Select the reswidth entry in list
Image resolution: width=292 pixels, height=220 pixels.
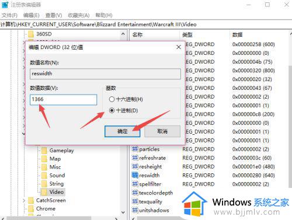[x=150, y=175]
